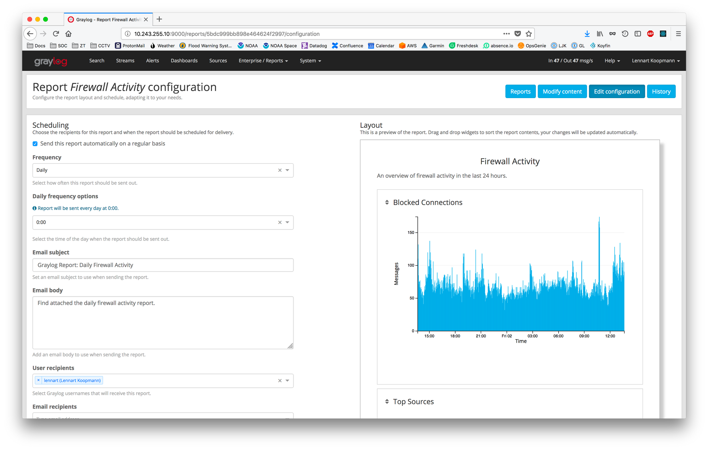
Task: Open the Frequency dropdown arrow
Action: [x=287, y=170]
